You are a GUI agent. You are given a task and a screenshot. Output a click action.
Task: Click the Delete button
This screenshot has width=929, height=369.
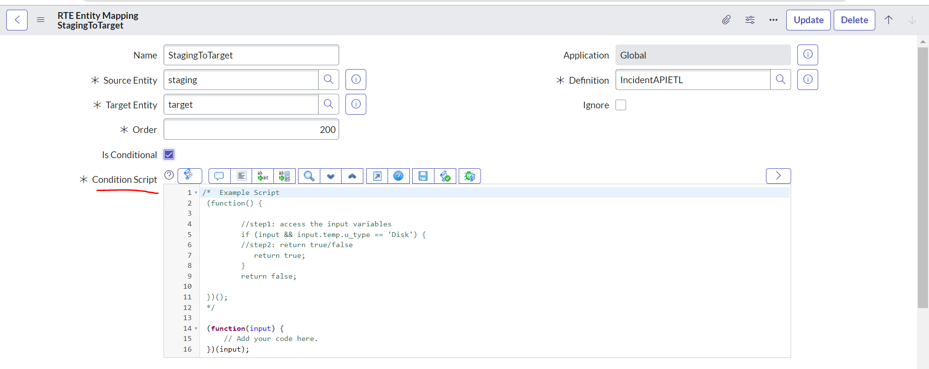(854, 20)
